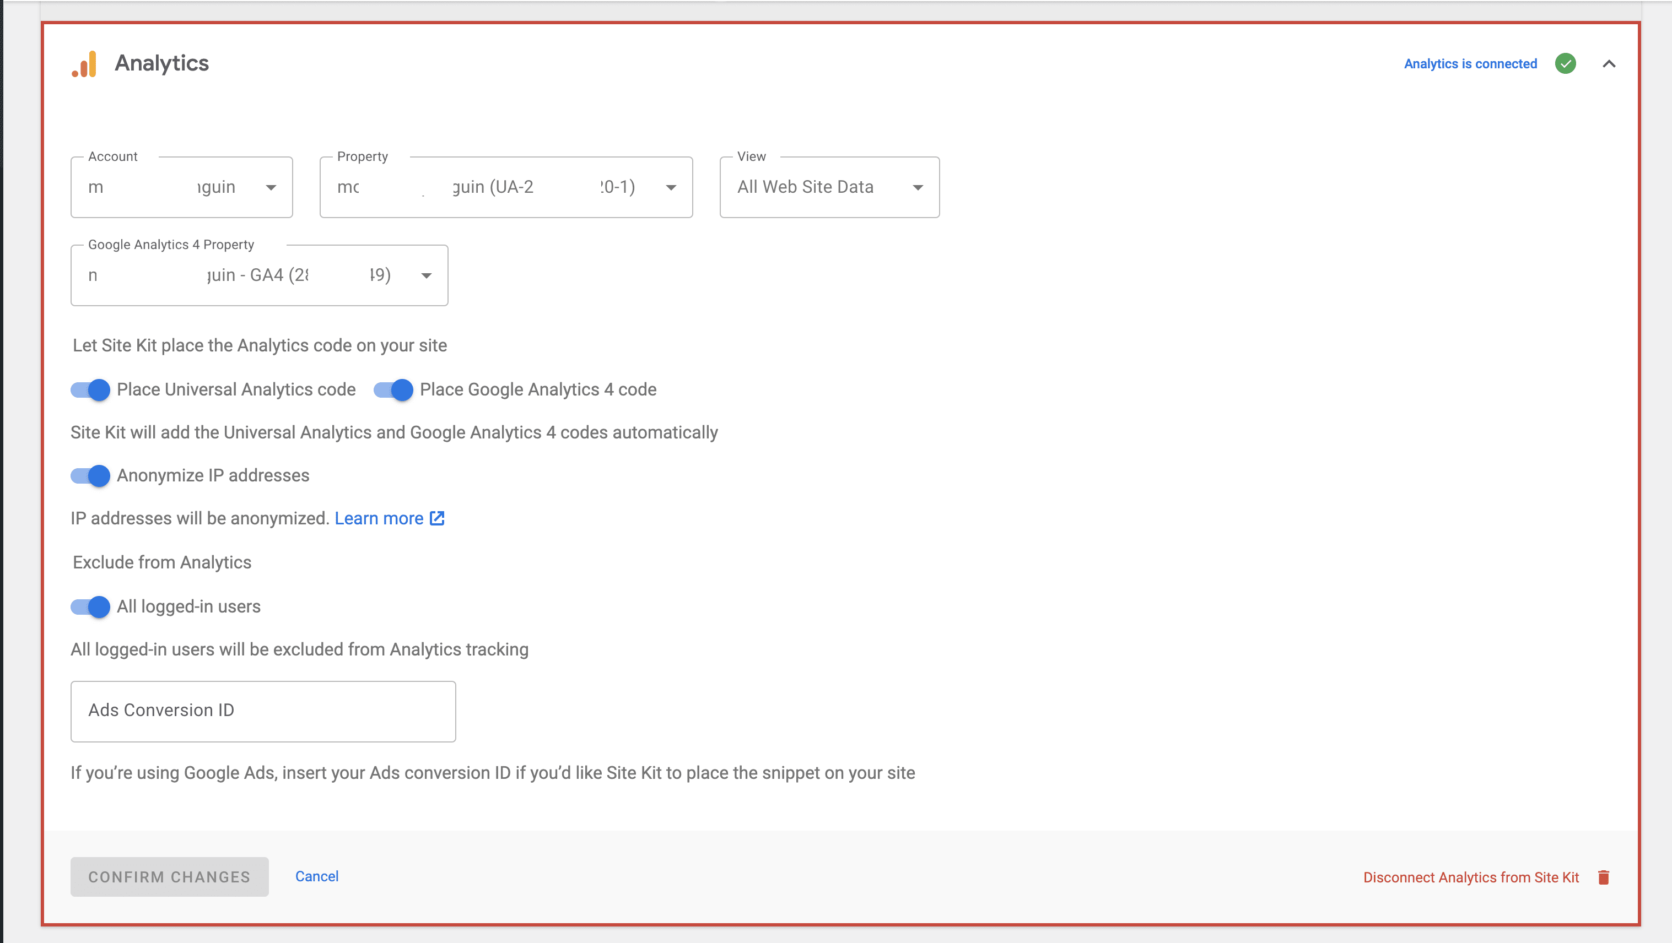Toggle Place Google Analytics 4 code switch
The image size is (1672, 943).
pos(393,390)
